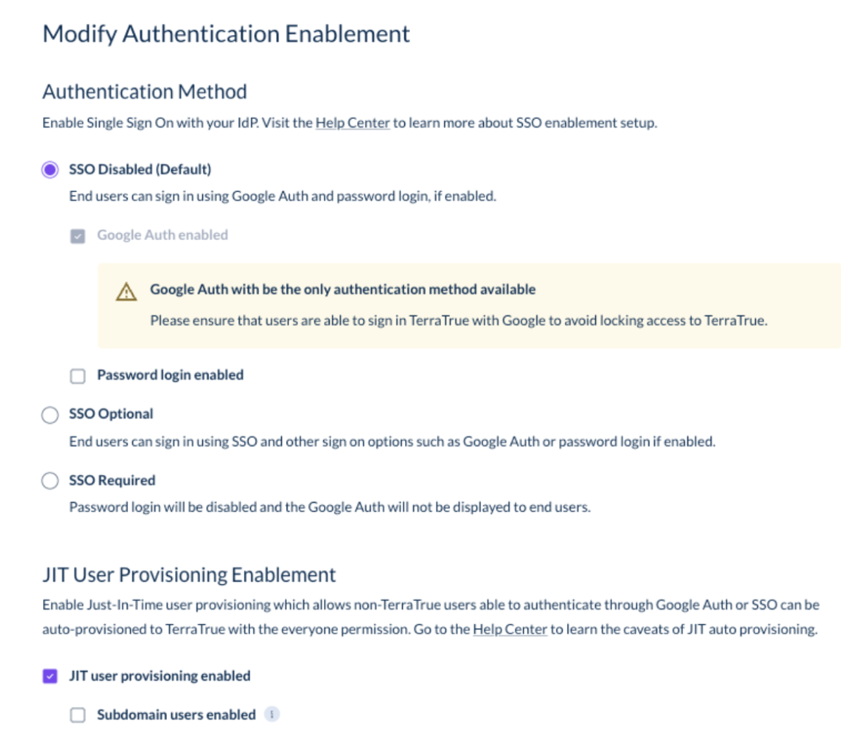Enable the Subdomain users enabled checkbox
The image size is (841, 742).
[77, 715]
